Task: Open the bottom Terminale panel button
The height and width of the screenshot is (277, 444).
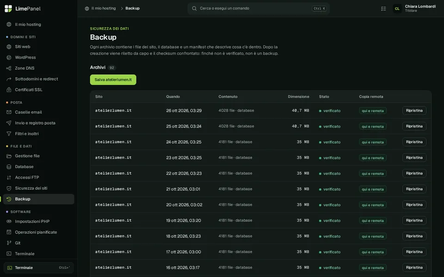Action: 38,268
